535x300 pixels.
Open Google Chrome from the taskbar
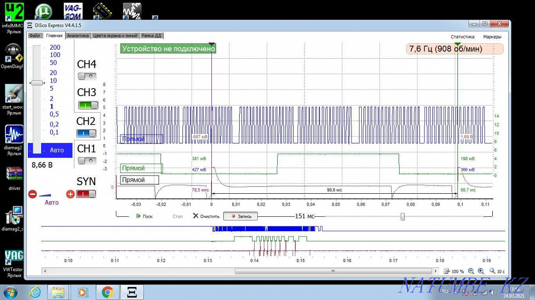pos(108,292)
